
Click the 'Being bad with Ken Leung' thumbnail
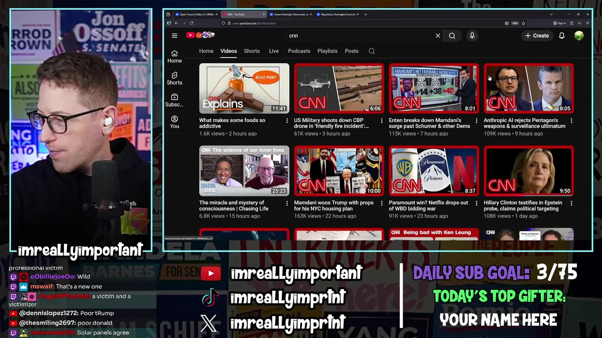(x=434, y=234)
